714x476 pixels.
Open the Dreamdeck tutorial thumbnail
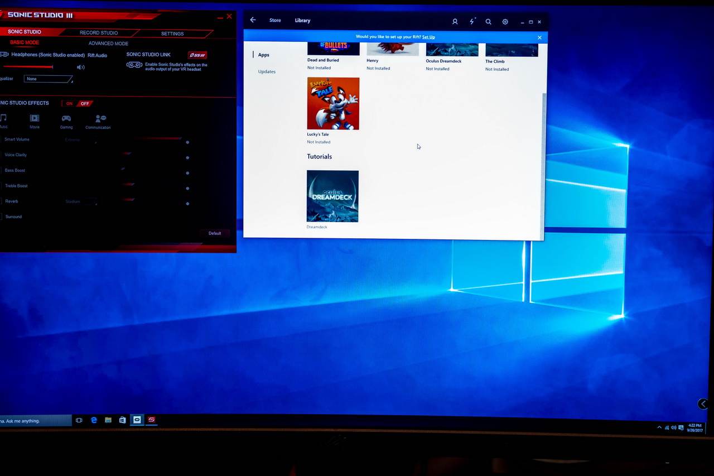(x=332, y=196)
